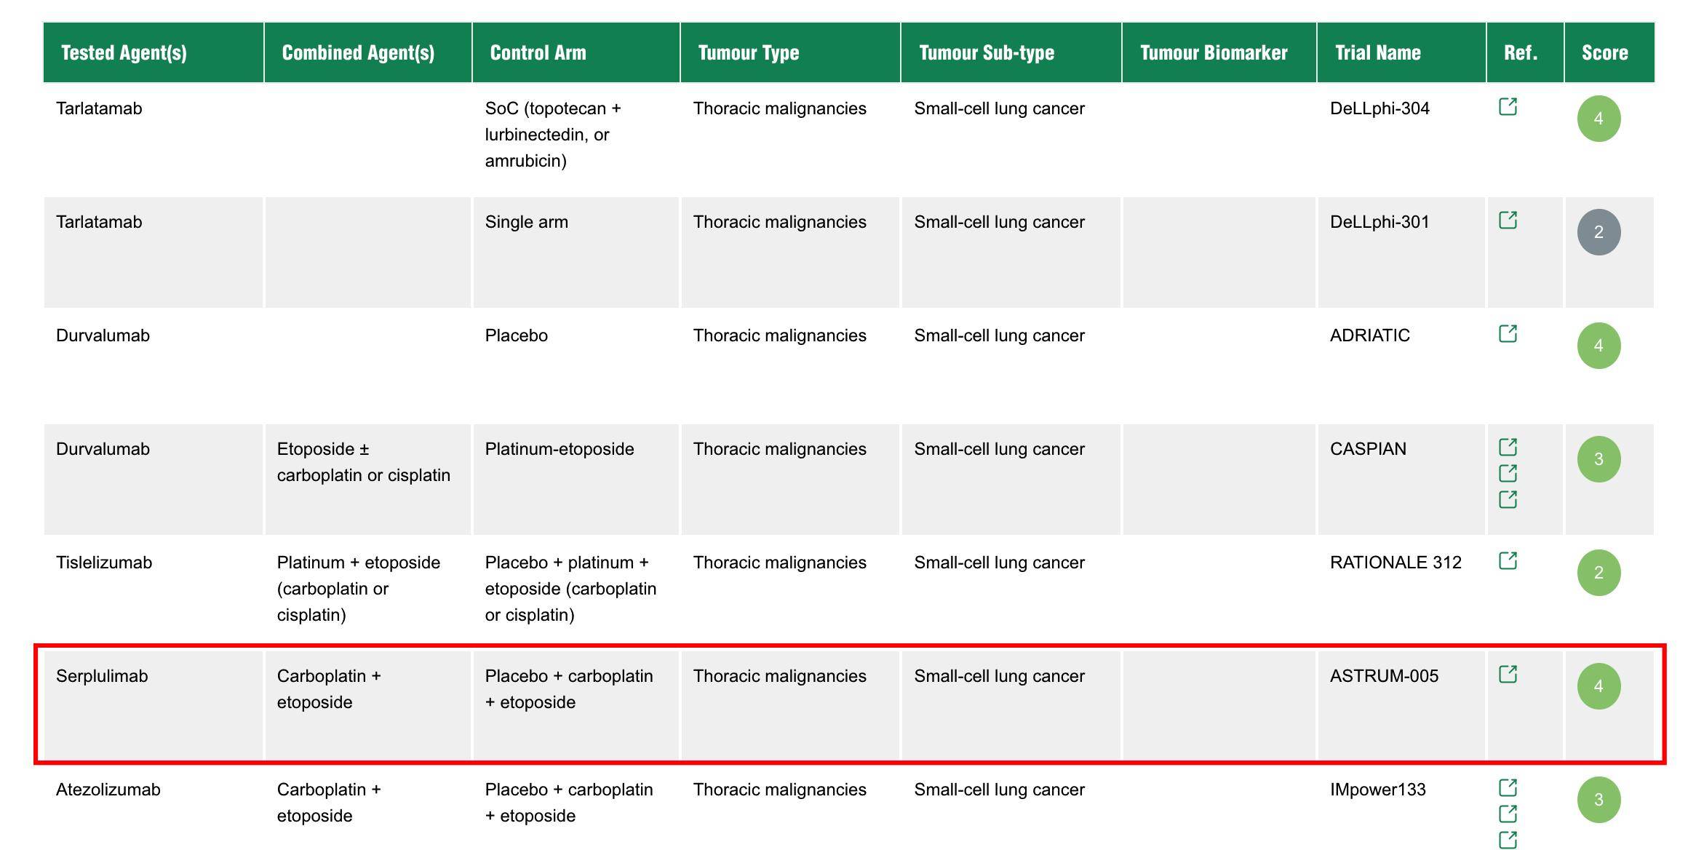Open the DeLLphi-304 reference link icon
1688x850 pixels.
pos(1508,107)
